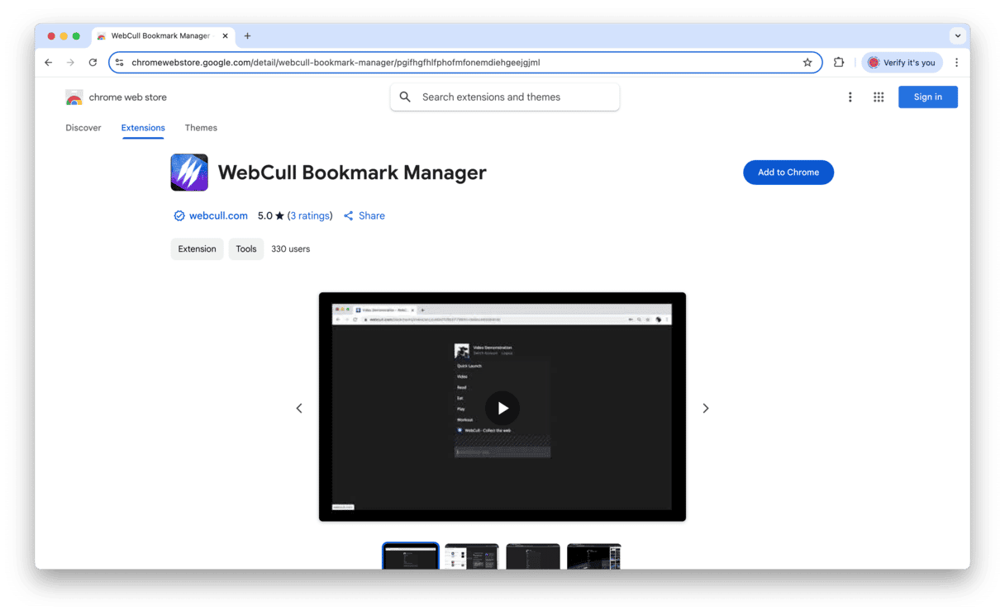The image size is (1005, 615).
Task: Click the Tools category chip
Action: pyautogui.click(x=246, y=249)
